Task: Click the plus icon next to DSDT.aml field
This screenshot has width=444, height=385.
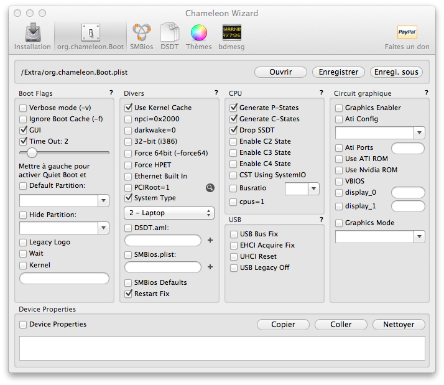Action: point(210,240)
